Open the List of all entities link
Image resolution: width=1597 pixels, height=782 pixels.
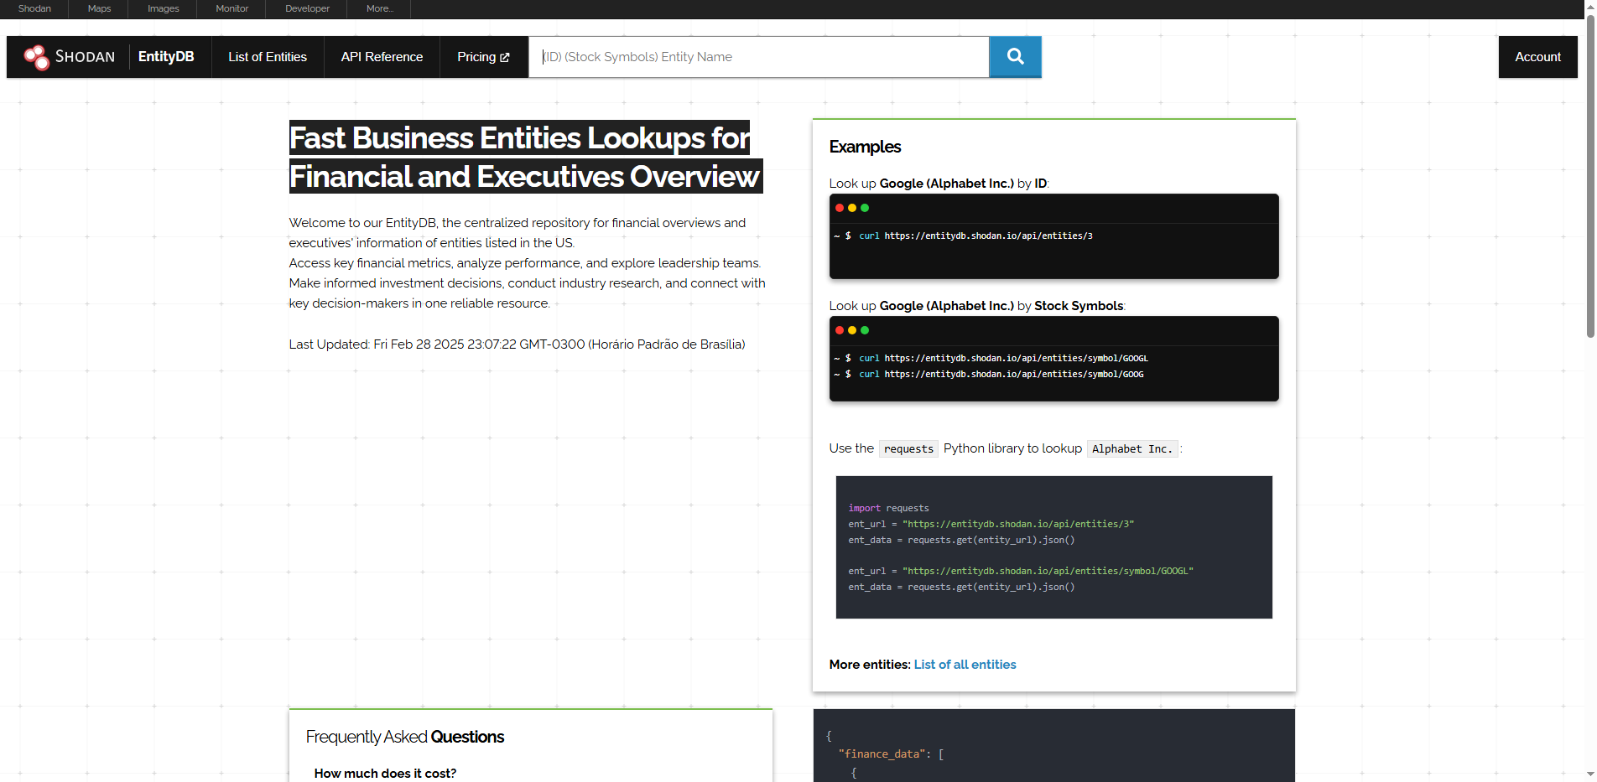[965, 664]
